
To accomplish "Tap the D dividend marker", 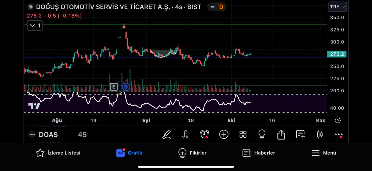I will [x=126, y=87].
